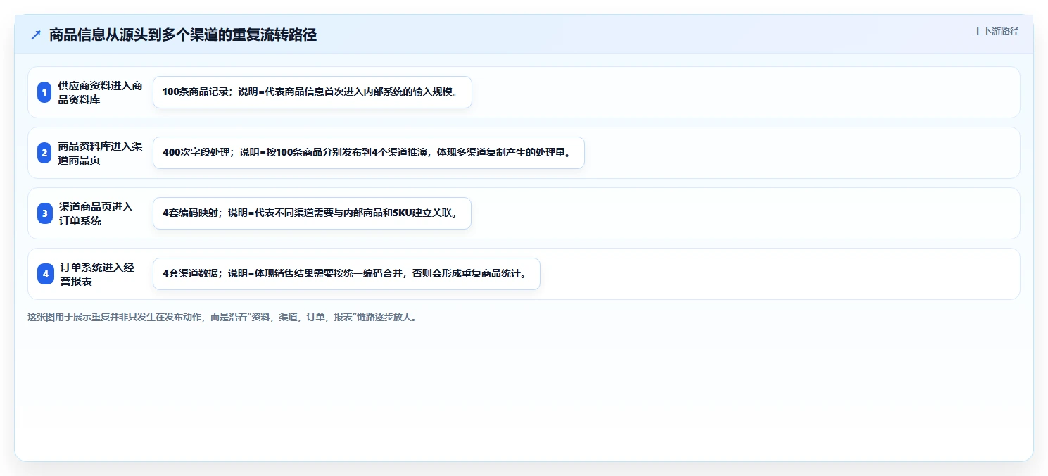1048x476 pixels.
Task: Click the 100条商品记录 description box
Action: [x=312, y=92]
